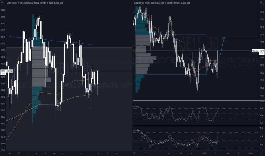
Task: Click the 1.0660 price label on 30-minute axis
Action: coord(262,88)
